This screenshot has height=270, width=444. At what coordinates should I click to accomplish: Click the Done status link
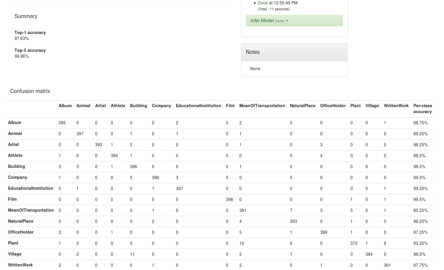coord(262,3)
